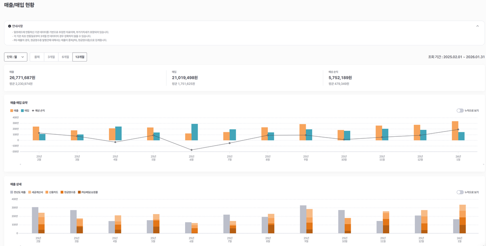The image size is (486, 246).
Task: Click the orange 매출 legend icon
Action: coord(12,110)
